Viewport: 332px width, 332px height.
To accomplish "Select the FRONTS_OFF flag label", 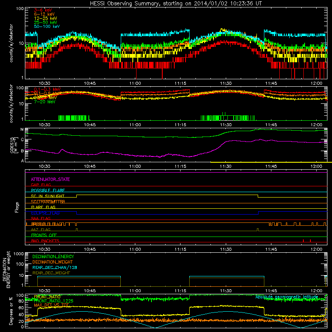I will click(44, 235).
